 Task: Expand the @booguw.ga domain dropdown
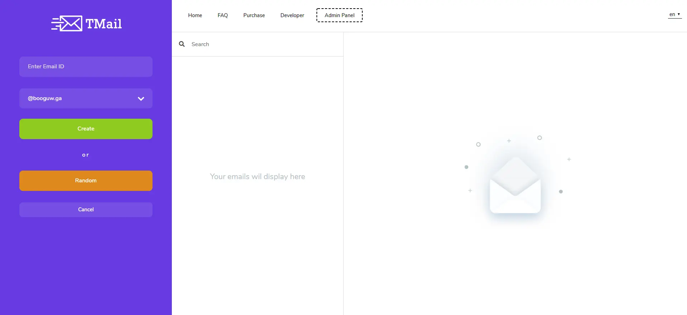point(86,98)
